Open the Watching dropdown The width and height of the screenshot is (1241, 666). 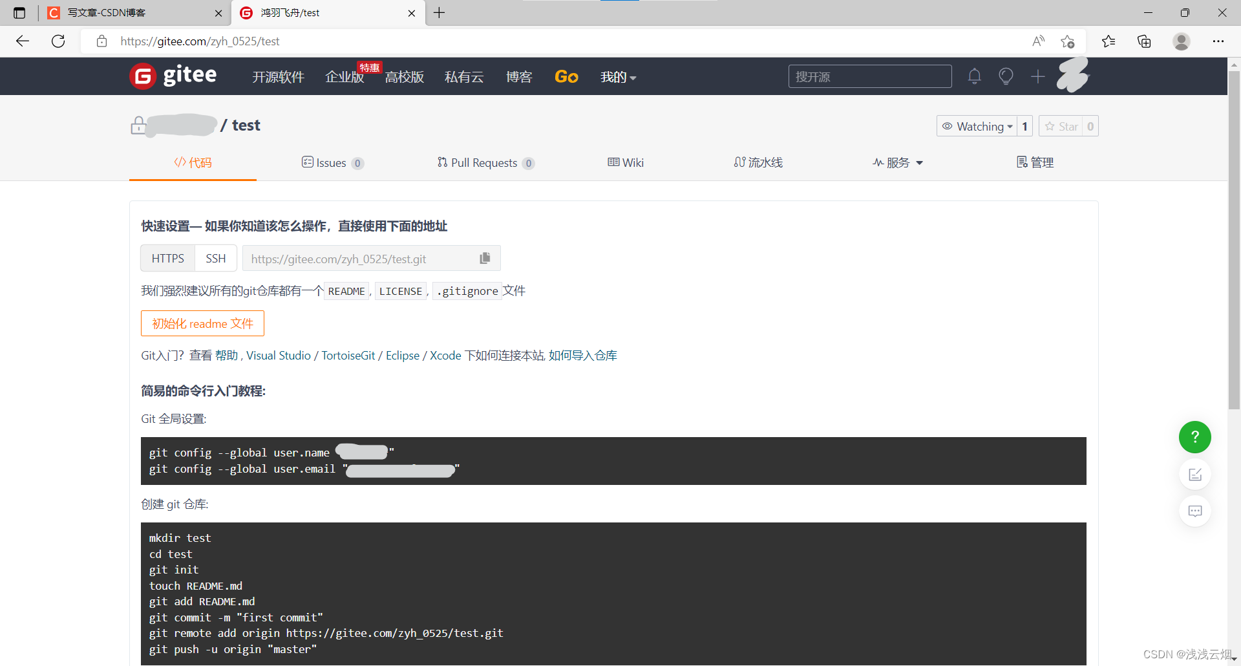click(x=977, y=126)
